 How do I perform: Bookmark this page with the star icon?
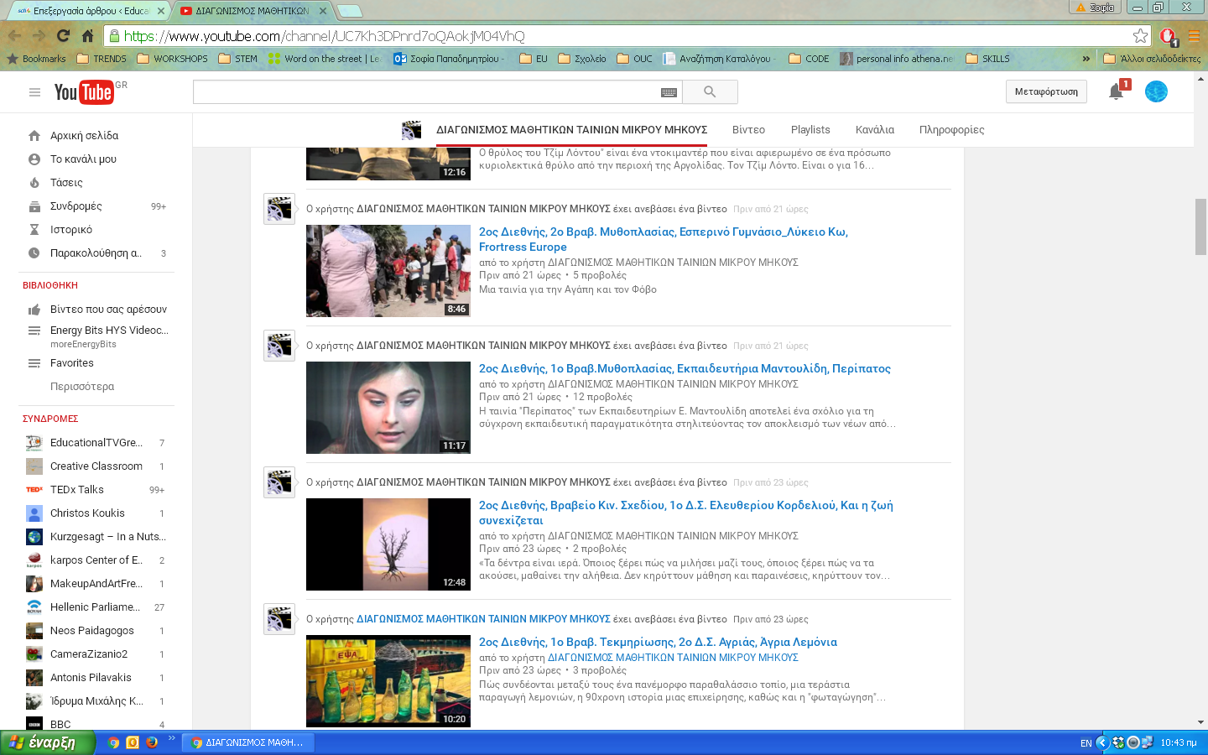[x=1140, y=36]
